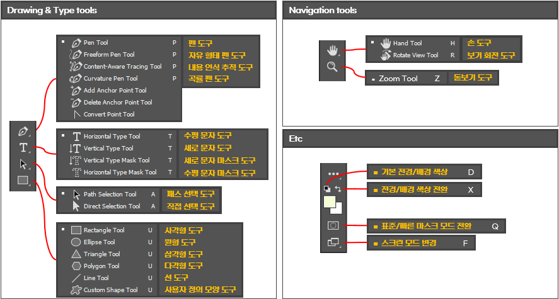The width and height of the screenshot is (559, 299).
Task: Select the Zoom magnifier icon in navigation strip
Action: coord(332,67)
